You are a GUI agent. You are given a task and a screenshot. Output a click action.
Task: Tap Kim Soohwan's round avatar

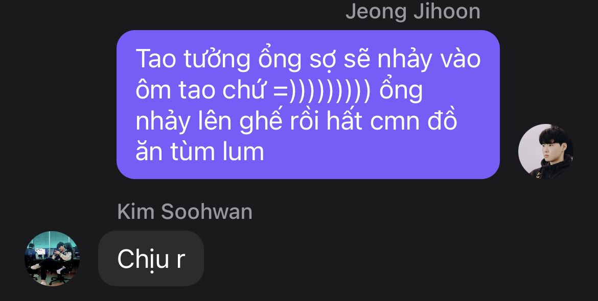[x=52, y=258]
